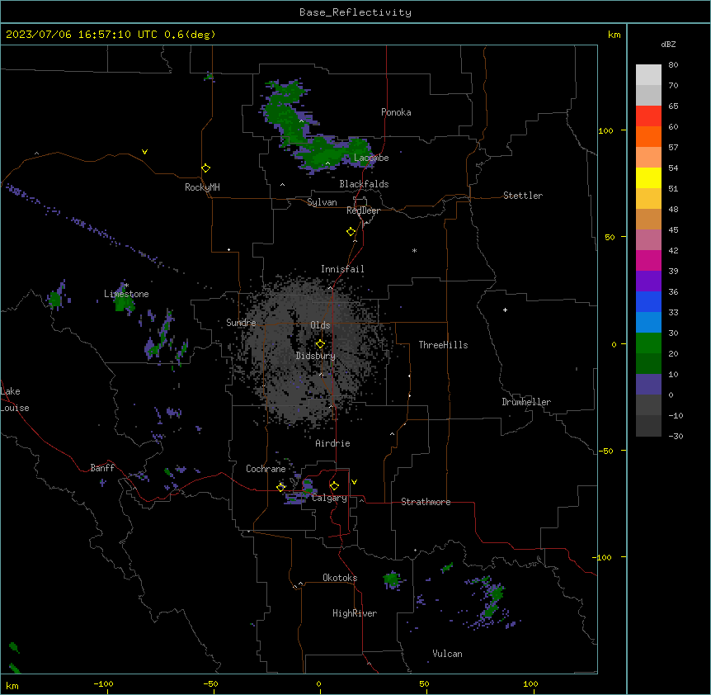This screenshot has height=695, width=711.
Task: Click the Lacombe city label
Action: click(371, 158)
